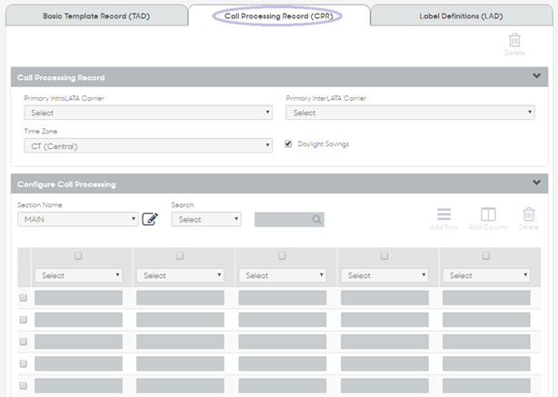Click fifth row, fifth column cell

486,385
